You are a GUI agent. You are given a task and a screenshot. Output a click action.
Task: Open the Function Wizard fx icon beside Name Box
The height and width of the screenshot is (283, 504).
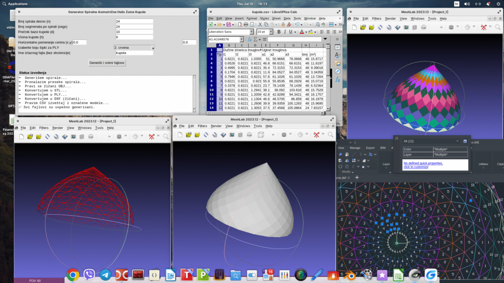tap(250, 39)
